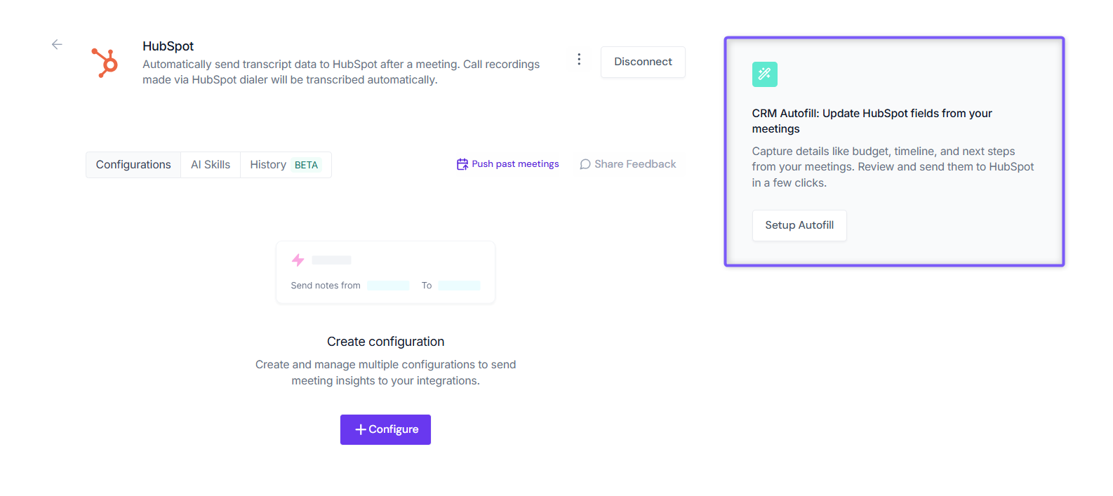The width and height of the screenshot is (1113, 496).
Task: Click the CRM Autofill heading
Action: point(872,121)
